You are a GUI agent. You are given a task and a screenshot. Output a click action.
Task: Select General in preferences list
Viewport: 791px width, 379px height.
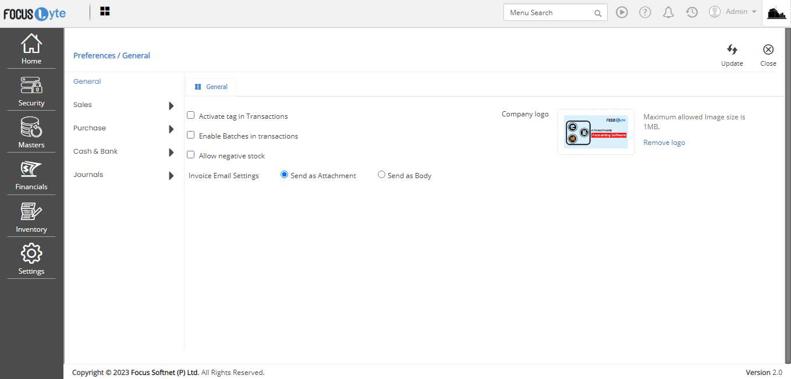87,82
